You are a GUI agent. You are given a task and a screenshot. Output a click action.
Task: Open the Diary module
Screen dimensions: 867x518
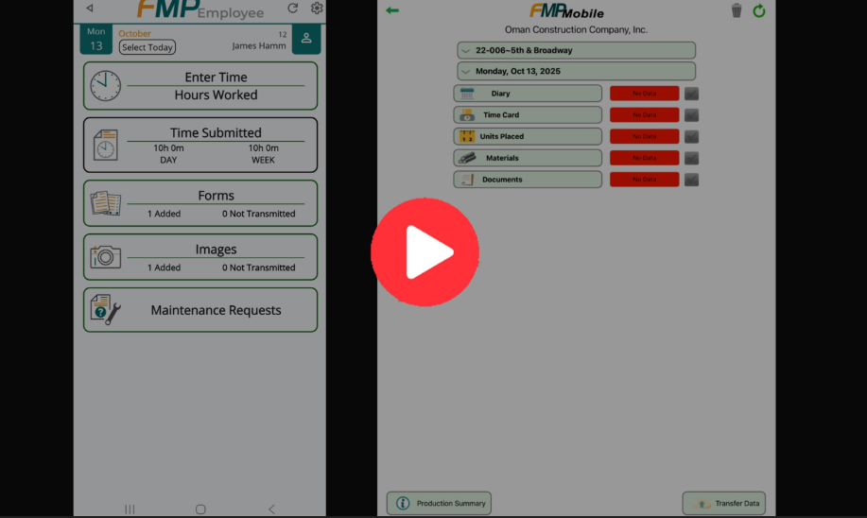coord(528,94)
